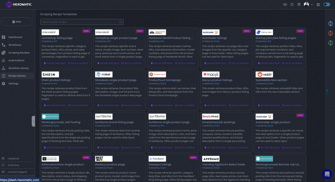Use Jomashop single product page in a workflow
Screen dimensions: 335x182
point(132,63)
